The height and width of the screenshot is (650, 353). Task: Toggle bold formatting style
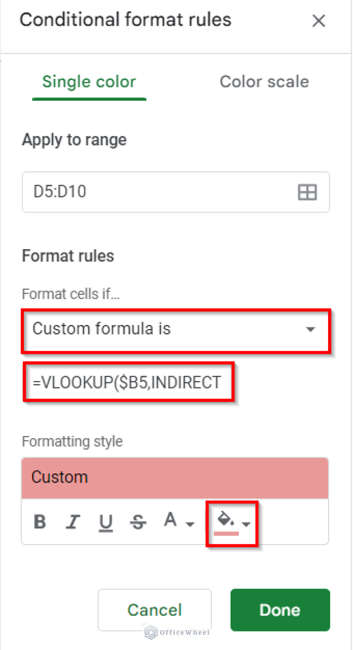pos(40,522)
